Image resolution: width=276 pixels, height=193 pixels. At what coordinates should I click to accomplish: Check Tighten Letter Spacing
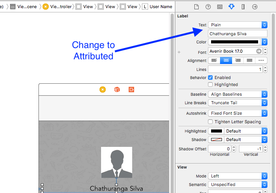(x=210, y=122)
